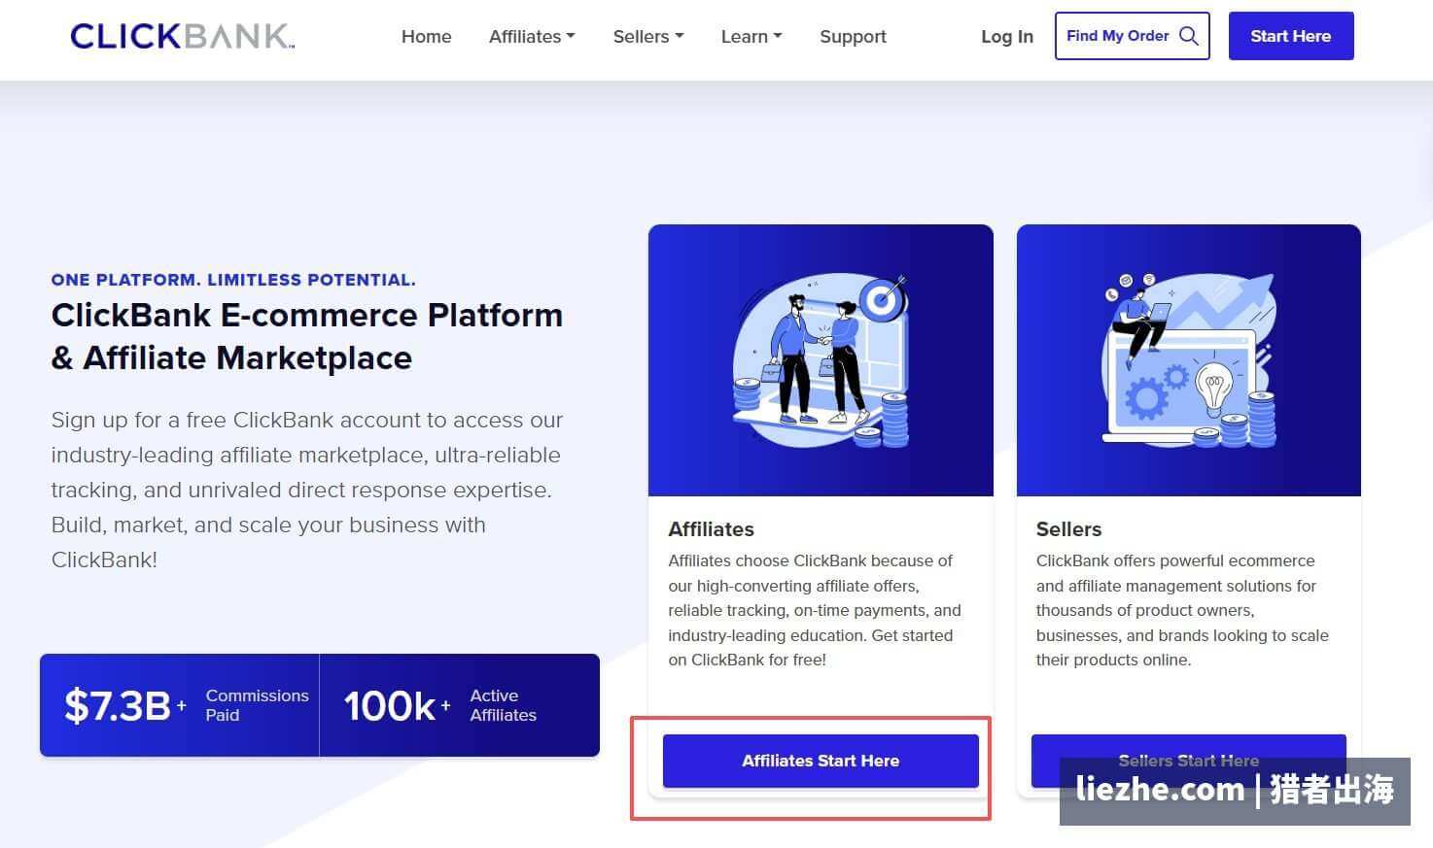Expand the Affiliates nav dropdown
This screenshot has height=848, width=1433.
(532, 36)
